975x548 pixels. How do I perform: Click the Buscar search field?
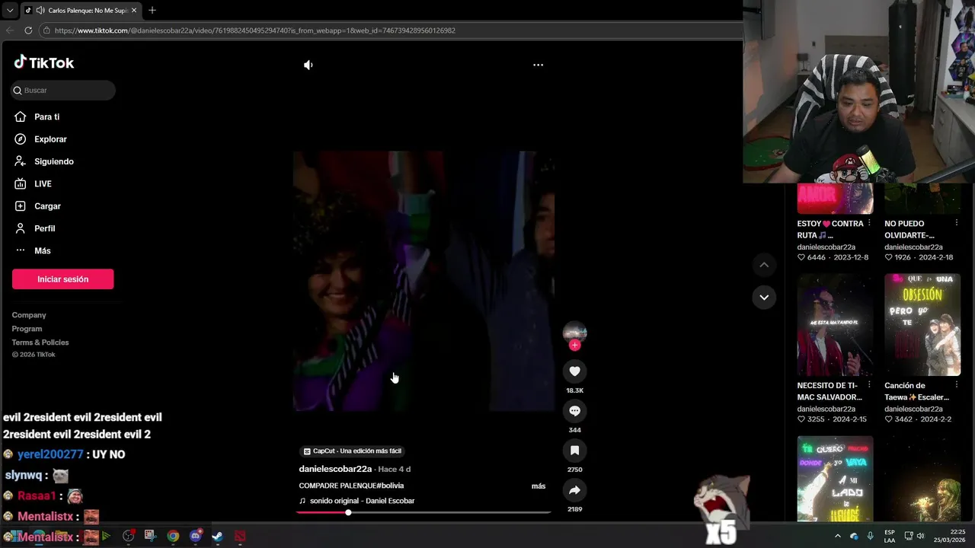(x=63, y=90)
